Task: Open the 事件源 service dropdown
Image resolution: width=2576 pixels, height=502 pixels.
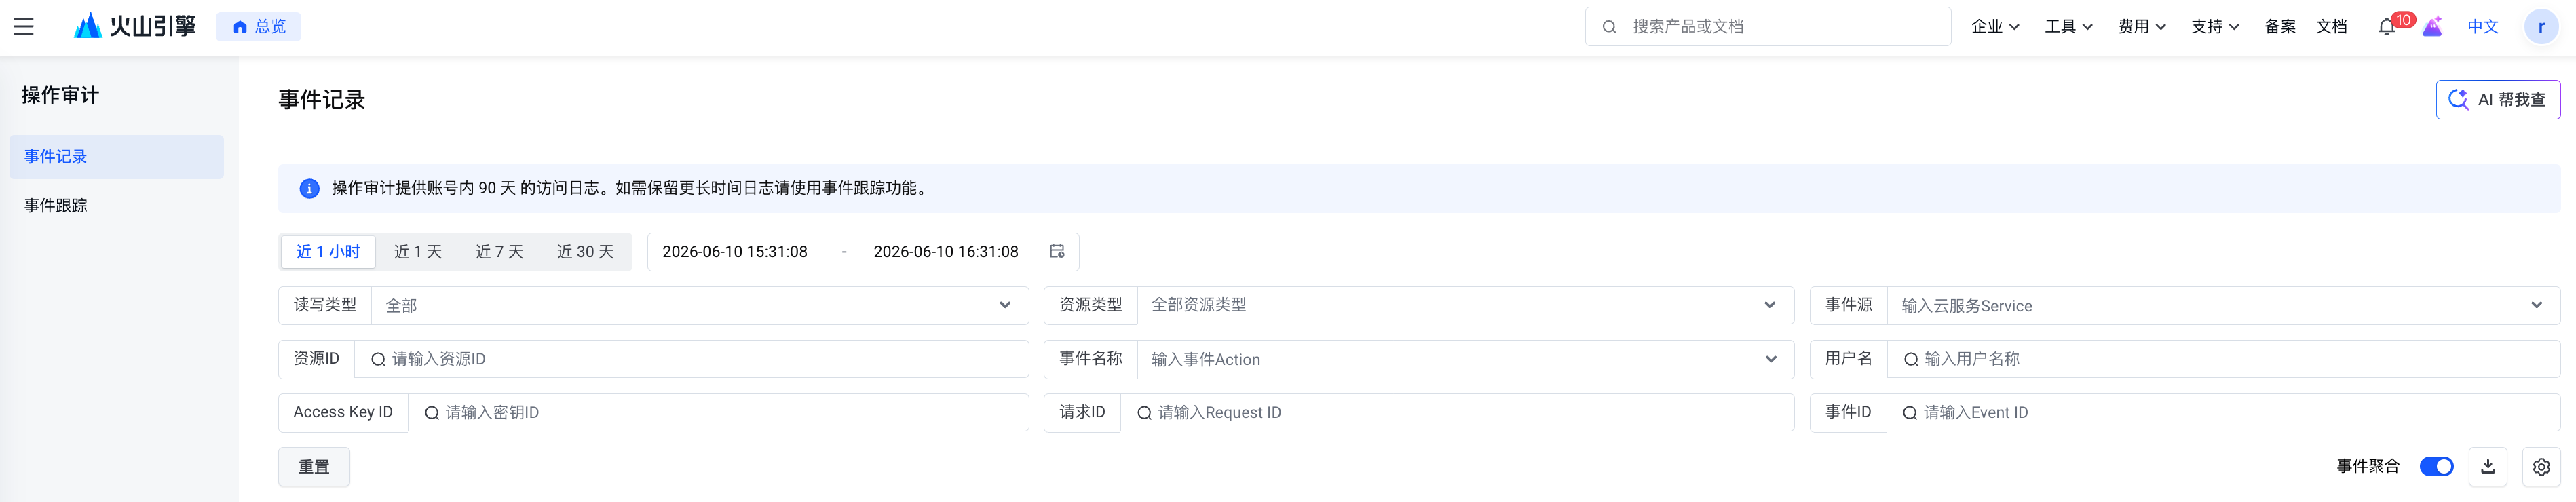Action: (x=2223, y=306)
